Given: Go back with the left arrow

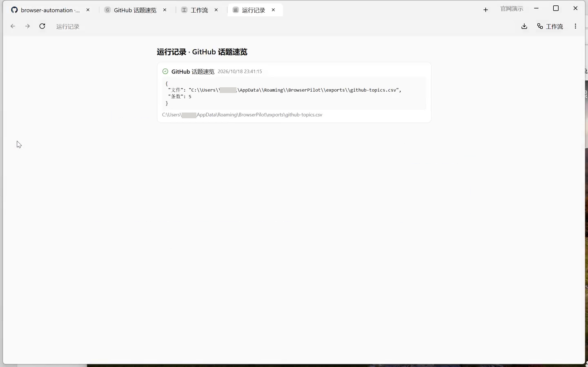Looking at the screenshot, I should point(13,26).
